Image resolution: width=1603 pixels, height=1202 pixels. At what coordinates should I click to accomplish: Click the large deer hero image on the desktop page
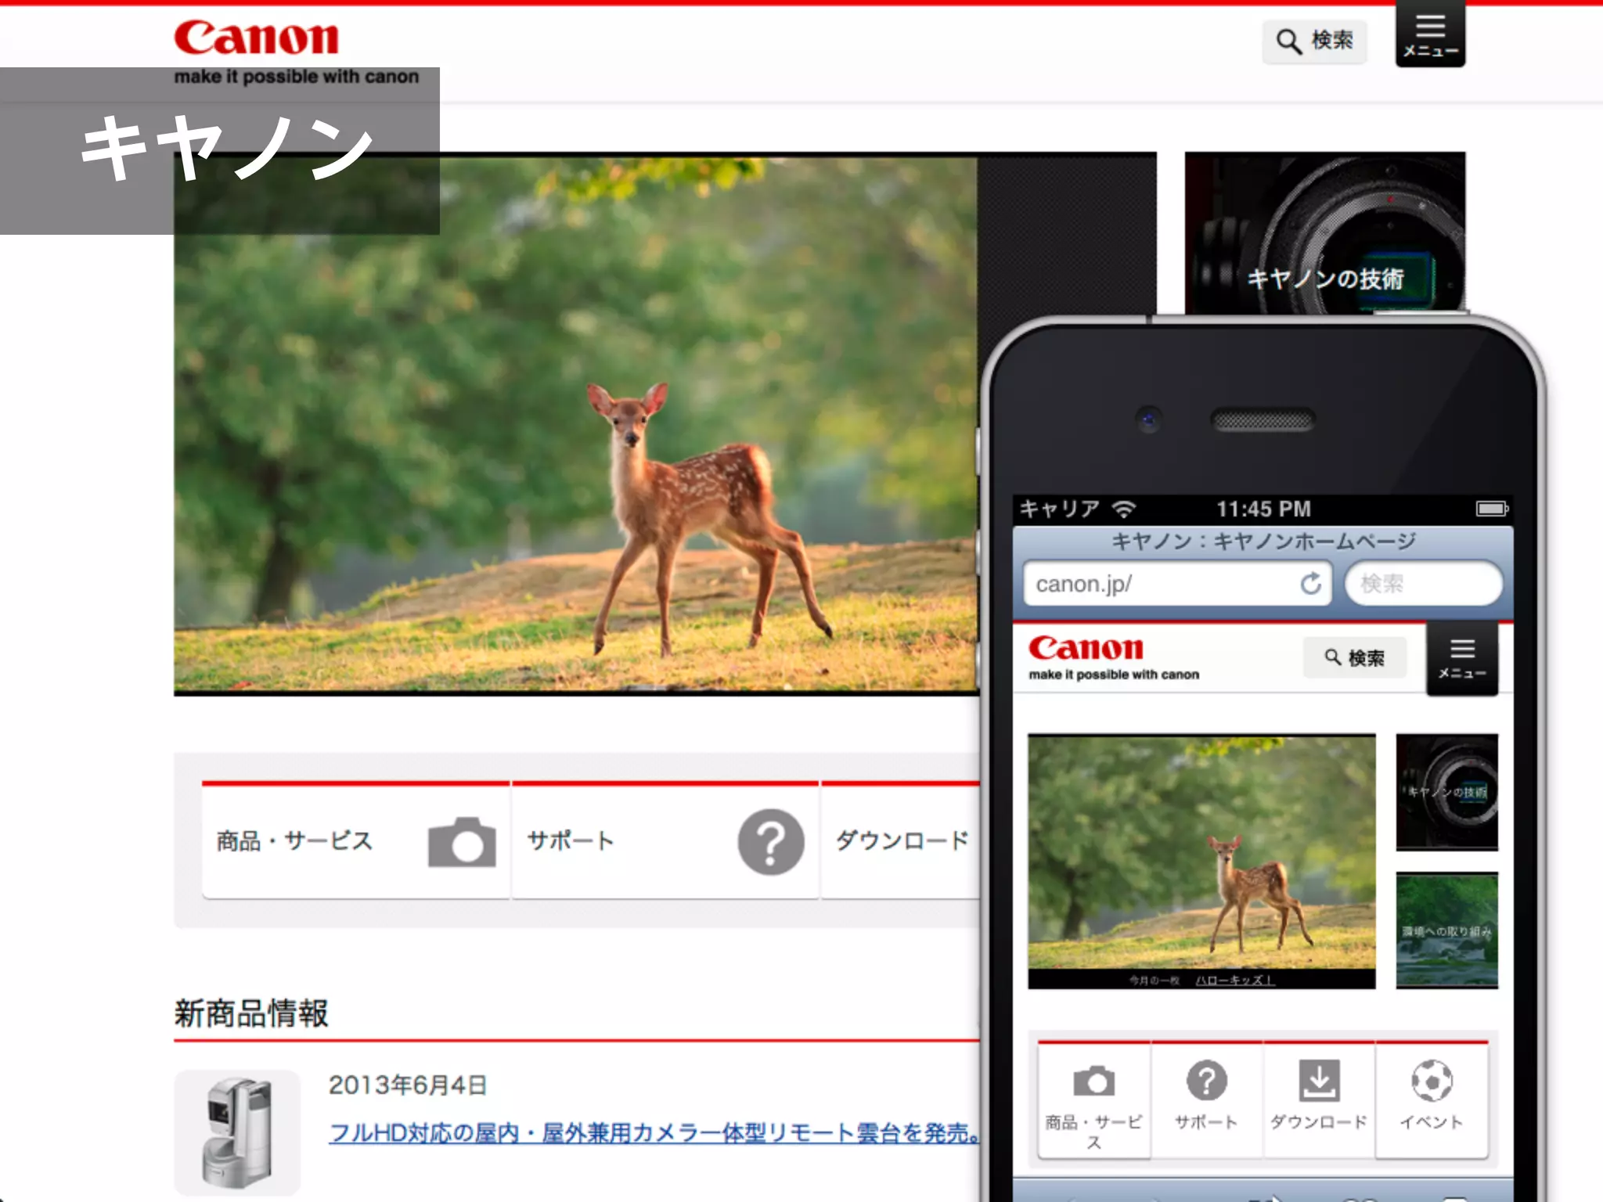pos(575,423)
